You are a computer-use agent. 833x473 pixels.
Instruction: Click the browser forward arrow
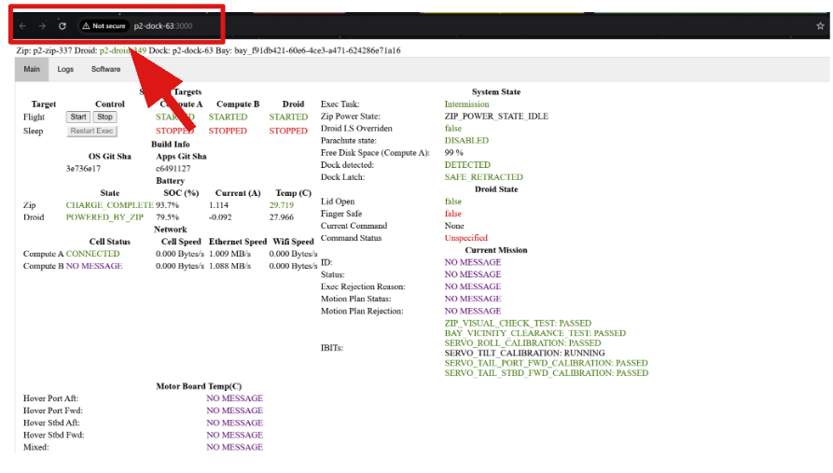coord(42,26)
